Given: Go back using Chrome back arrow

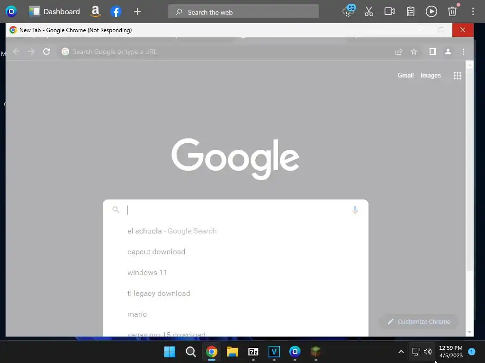Looking at the screenshot, I should tap(16, 52).
